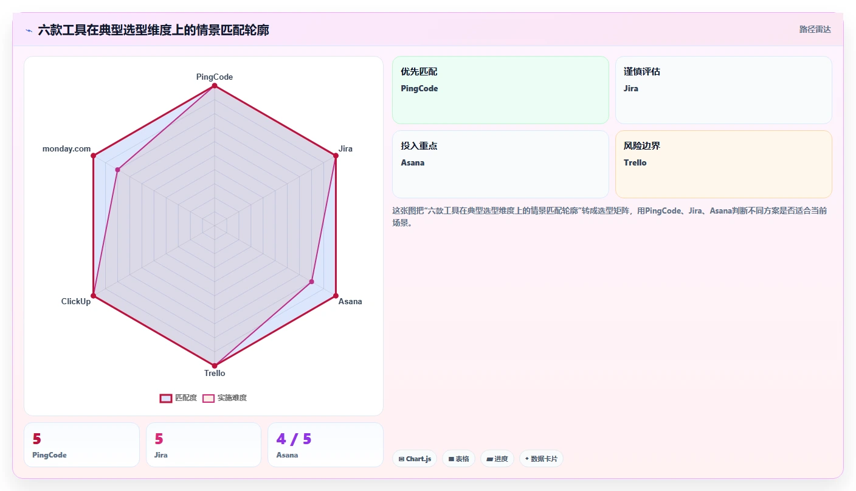Click the Jira stat card showing 5
856x491 pixels.
click(x=204, y=445)
